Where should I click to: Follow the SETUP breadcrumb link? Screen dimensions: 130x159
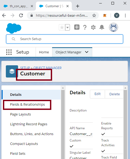25,68
